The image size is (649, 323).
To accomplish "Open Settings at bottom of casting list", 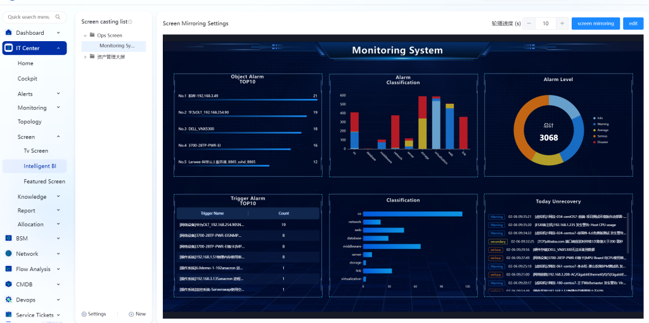I will point(94,314).
